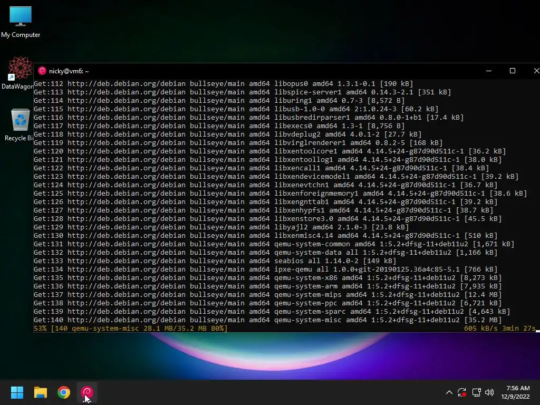The image size is (540, 405).
Task: Close the nicky@vm6 terminal window
Action: point(536,71)
